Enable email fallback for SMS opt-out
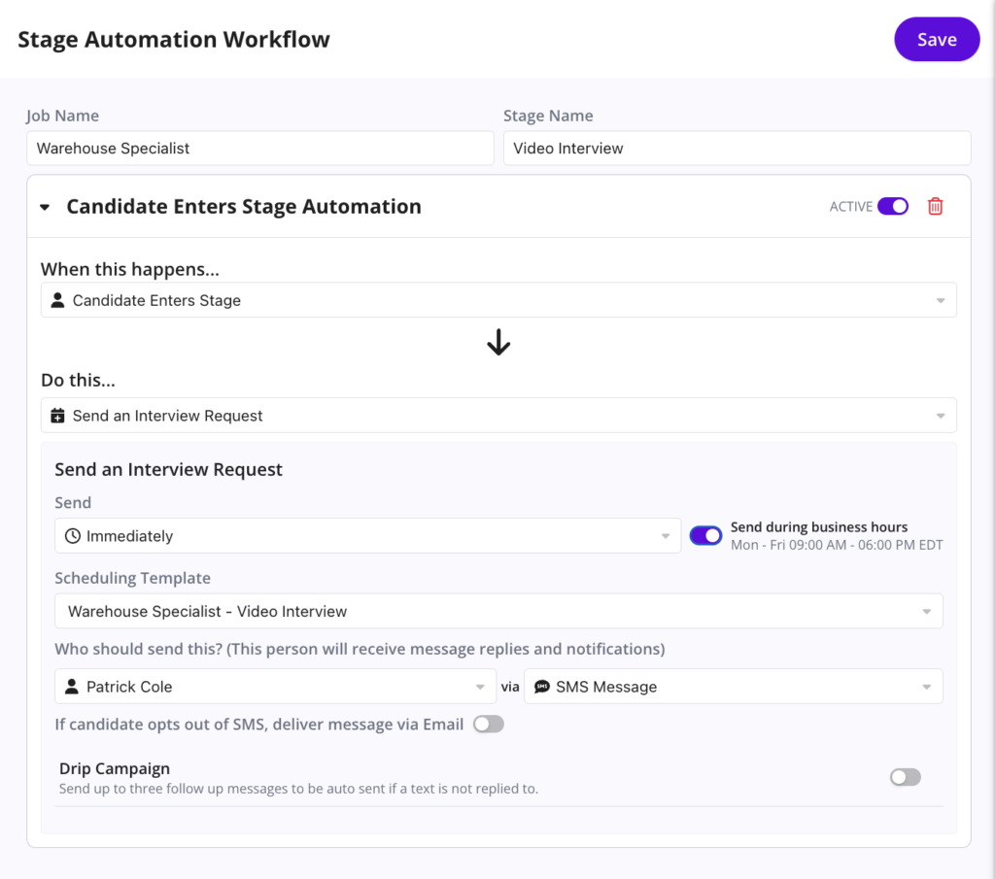 488,725
